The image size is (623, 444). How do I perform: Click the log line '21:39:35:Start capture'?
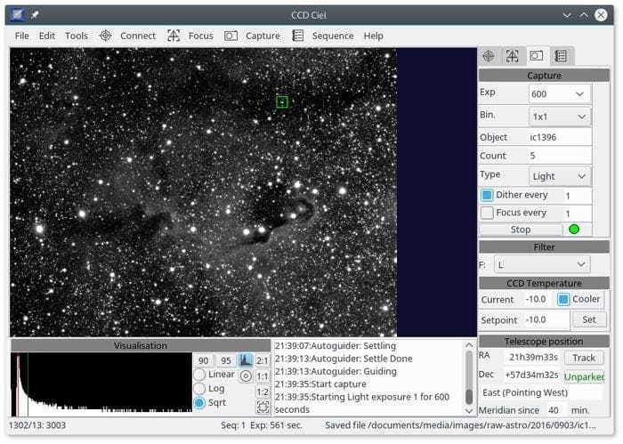(320, 384)
